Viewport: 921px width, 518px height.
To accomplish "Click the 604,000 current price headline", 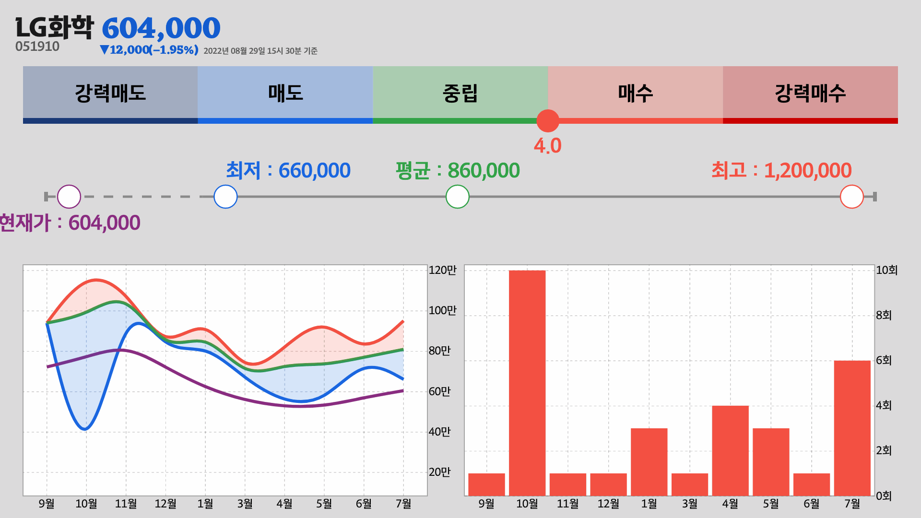I will 161,28.
